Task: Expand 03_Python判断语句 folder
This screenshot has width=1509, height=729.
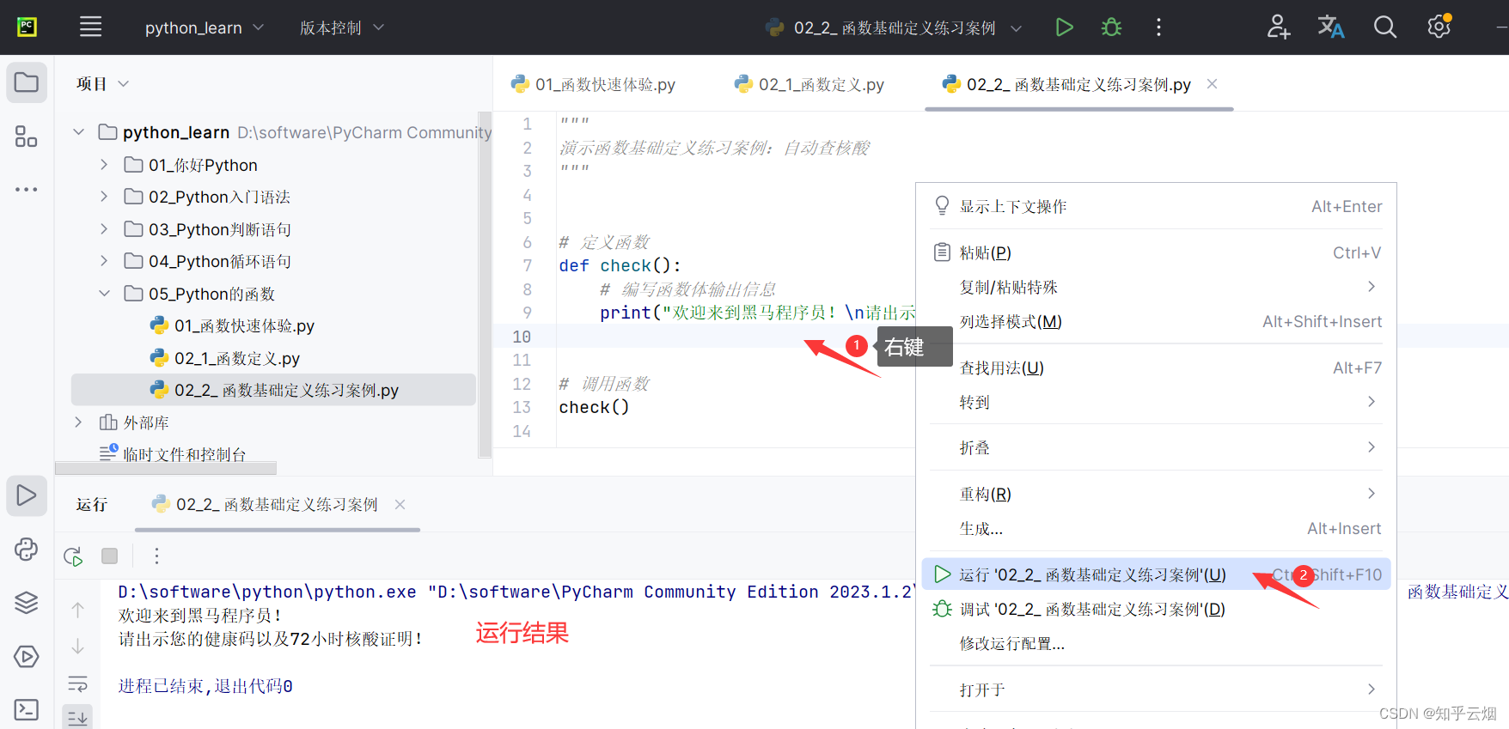Action: [x=104, y=229]
